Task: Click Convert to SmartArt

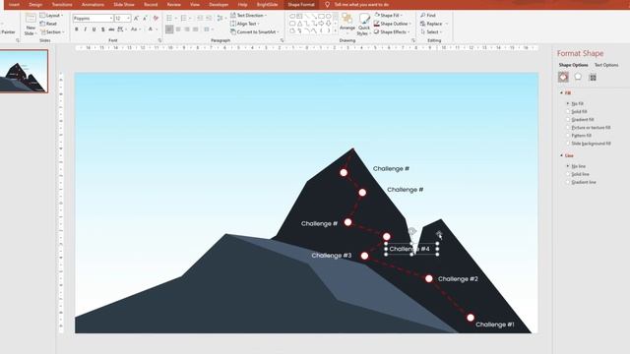Action: coord(255,32)
